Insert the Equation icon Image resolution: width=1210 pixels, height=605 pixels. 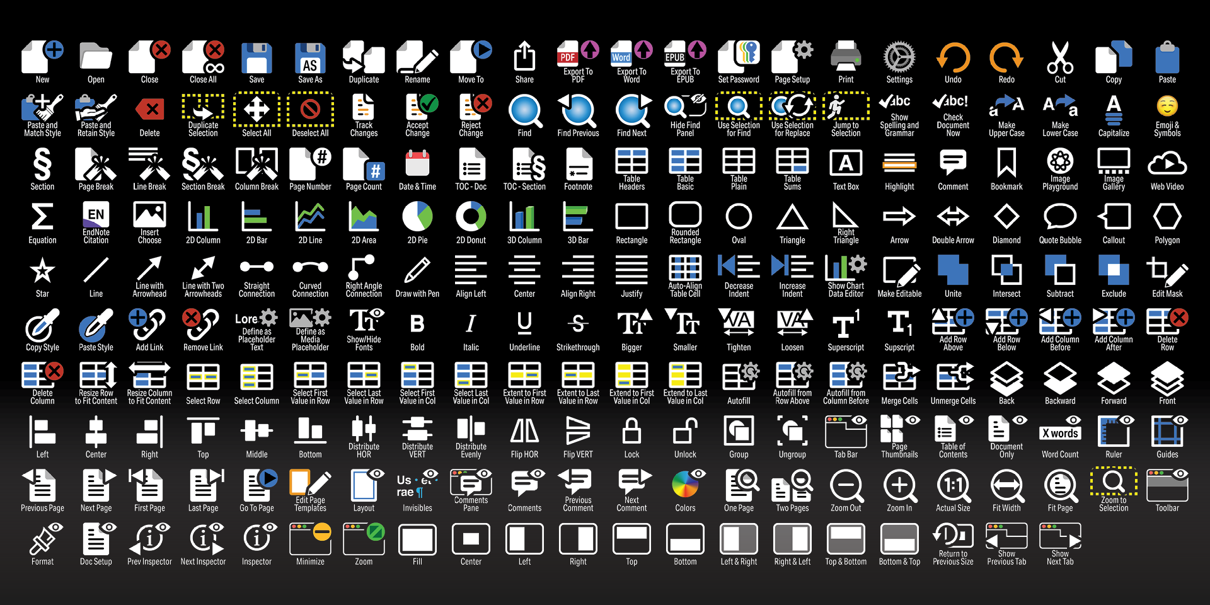(42, 217)
